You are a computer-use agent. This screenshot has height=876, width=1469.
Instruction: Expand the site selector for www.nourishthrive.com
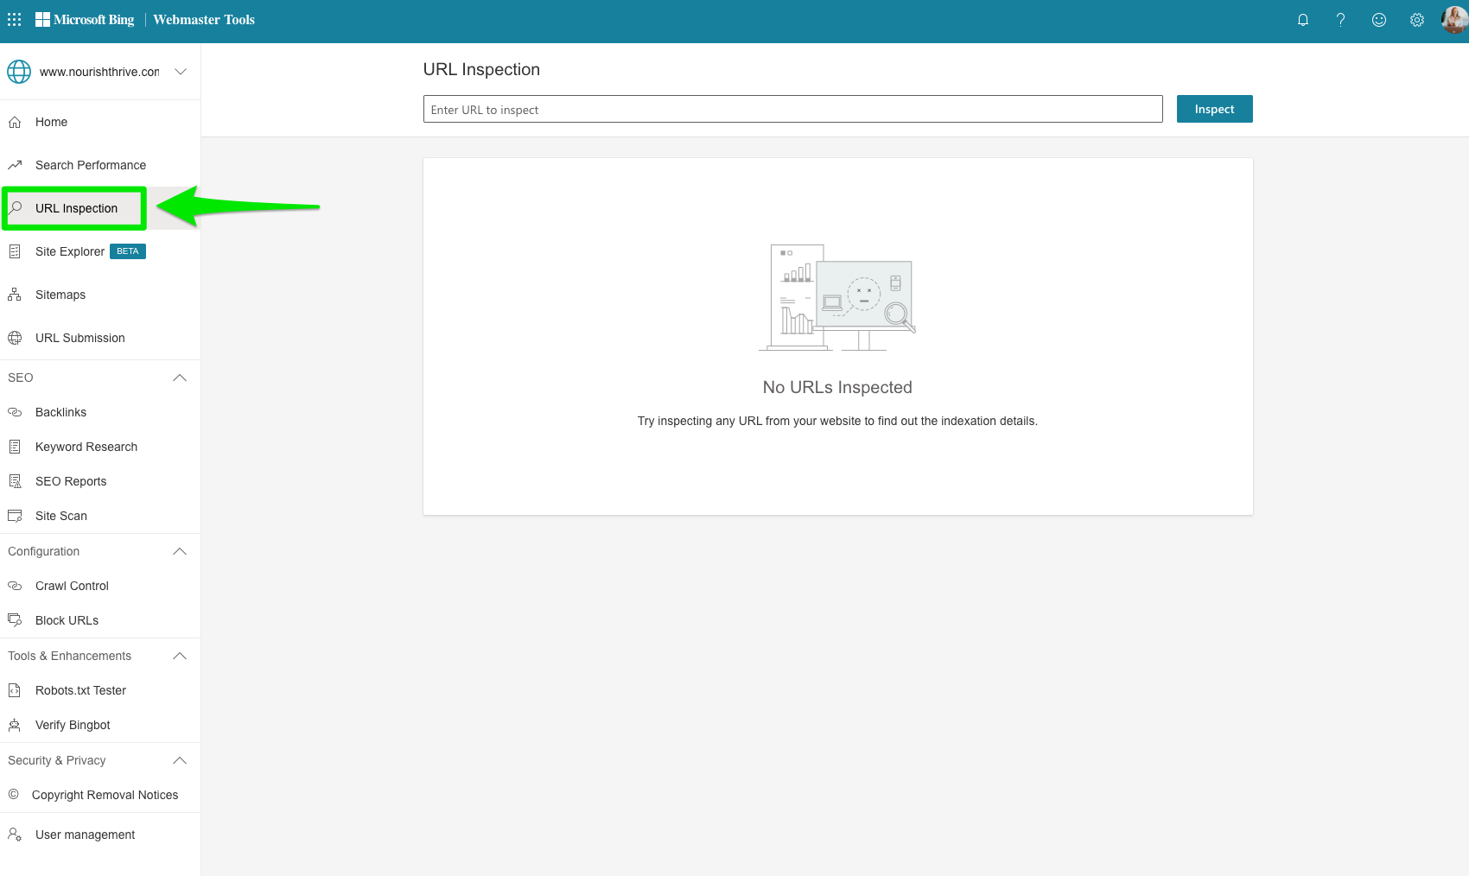(x=181, y=72)
